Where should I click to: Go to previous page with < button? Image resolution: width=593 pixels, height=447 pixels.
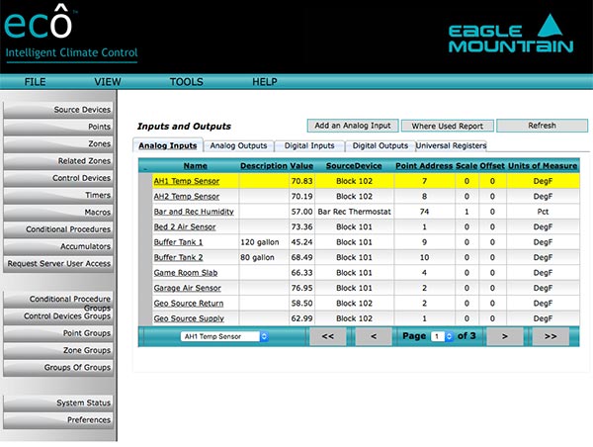374,336
